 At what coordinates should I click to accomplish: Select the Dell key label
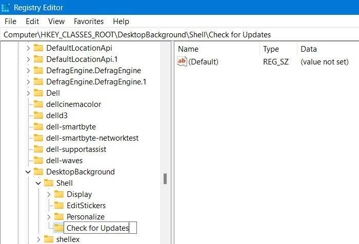(x=53, y=93)
